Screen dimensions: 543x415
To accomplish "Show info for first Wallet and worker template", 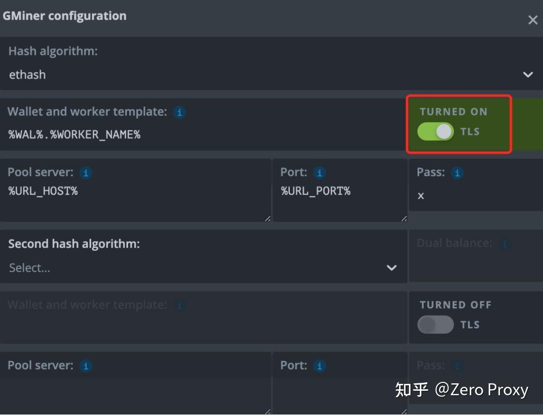I will click(180, 112).
